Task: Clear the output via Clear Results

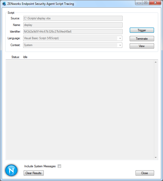Action: 34,173
